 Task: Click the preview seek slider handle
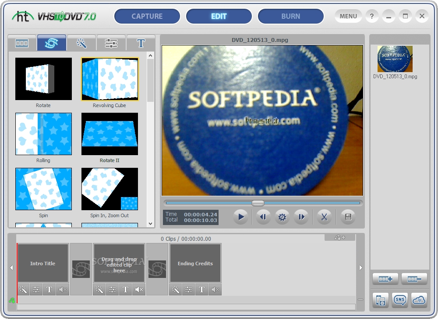258,203
